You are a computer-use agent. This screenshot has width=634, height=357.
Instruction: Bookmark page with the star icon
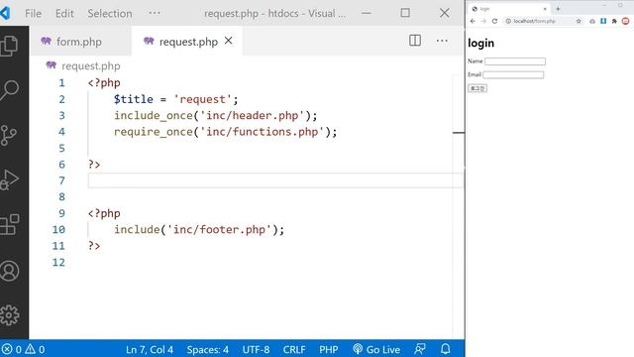[x=579, y=21]
